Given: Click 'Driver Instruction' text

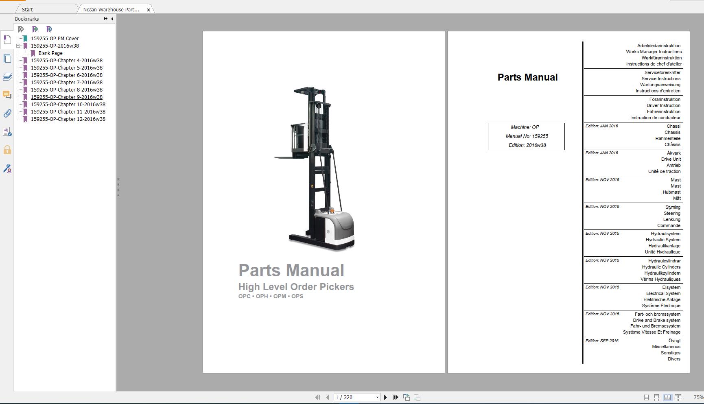Looking at the screenshot, I should (663, 105).
